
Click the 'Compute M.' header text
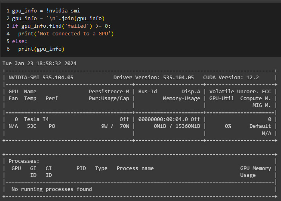tap(256, 98)
